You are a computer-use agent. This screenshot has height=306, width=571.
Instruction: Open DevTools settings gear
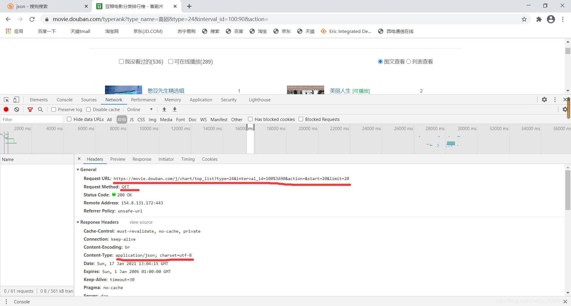pos(544,100)
